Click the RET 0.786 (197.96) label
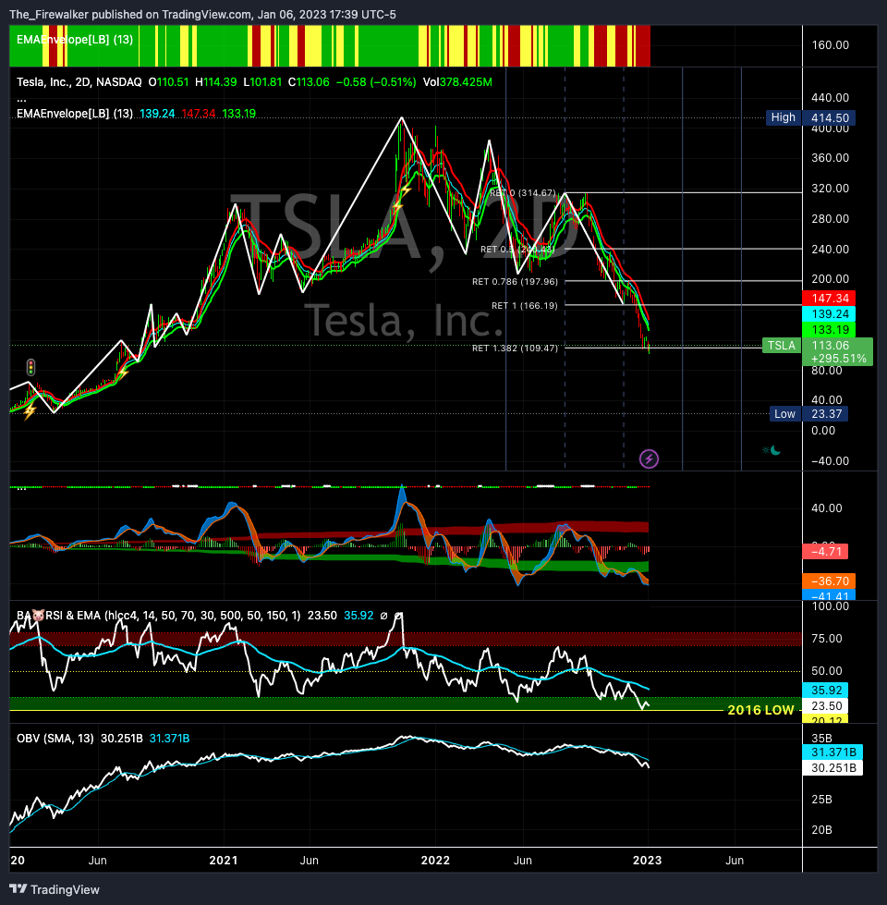This screenshot has width=887, height=905. click(x=515, y=282)
